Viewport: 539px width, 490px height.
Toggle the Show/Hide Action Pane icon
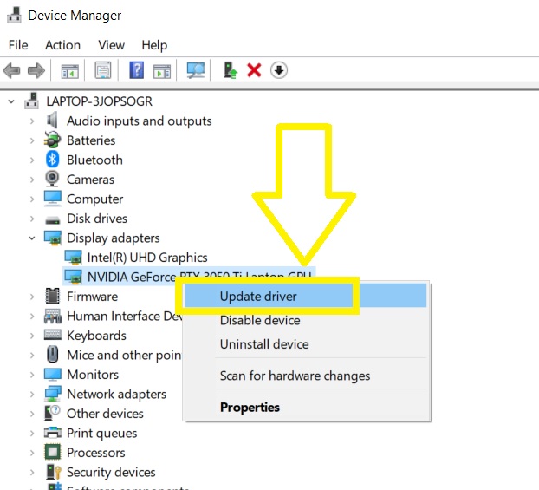(162, 71)
